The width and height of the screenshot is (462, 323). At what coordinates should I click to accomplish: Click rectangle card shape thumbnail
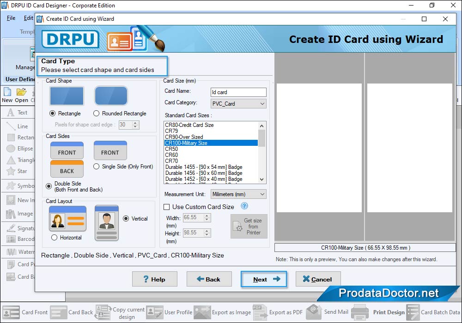[x=67, y=96]
